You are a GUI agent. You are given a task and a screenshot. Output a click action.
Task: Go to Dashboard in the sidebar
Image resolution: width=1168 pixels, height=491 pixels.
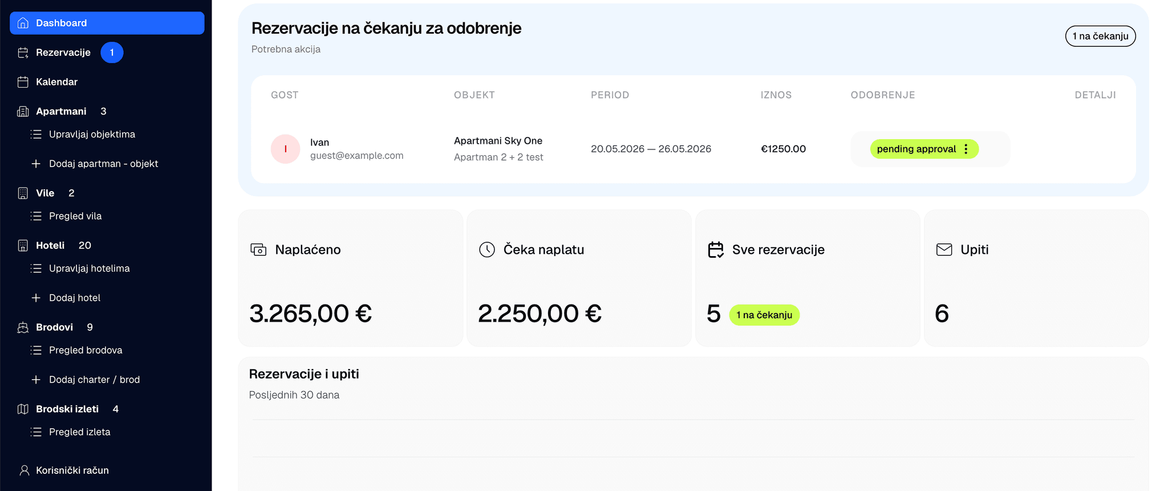pos(107,23)
